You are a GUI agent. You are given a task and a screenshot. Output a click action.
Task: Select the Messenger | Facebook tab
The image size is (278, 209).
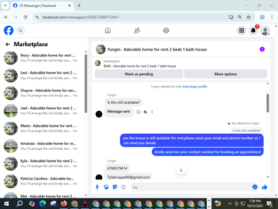point(42,6)
